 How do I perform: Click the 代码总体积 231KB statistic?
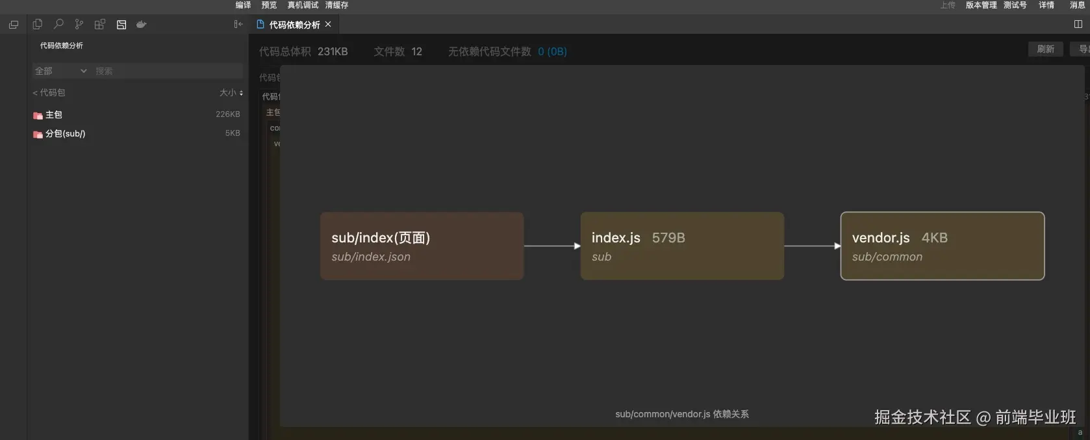point(303,51)
